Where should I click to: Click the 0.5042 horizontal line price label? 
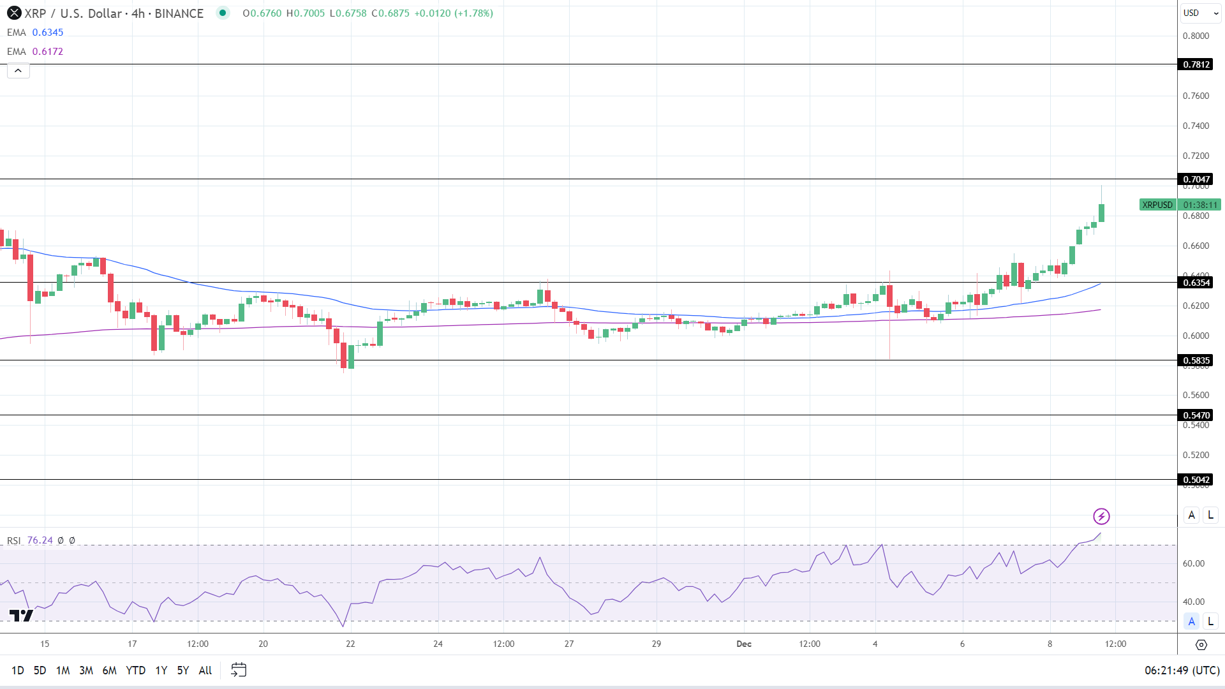[x=1196, y=480]
